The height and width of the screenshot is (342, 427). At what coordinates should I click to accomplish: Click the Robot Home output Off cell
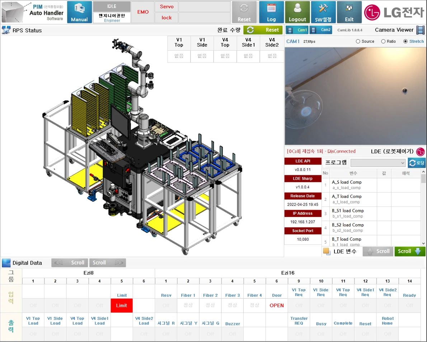click(388, 334)
